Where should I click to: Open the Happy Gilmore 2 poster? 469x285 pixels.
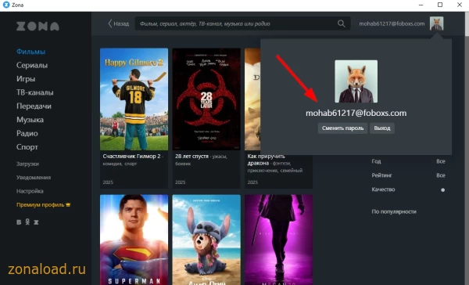point(134,99)
